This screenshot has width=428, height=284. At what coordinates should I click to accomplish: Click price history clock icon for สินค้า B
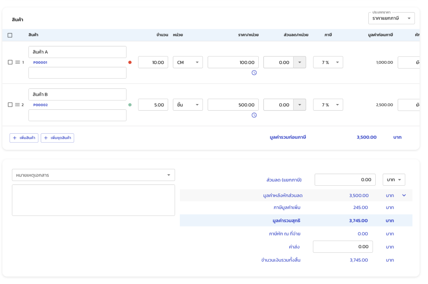(x=254, y=115)
